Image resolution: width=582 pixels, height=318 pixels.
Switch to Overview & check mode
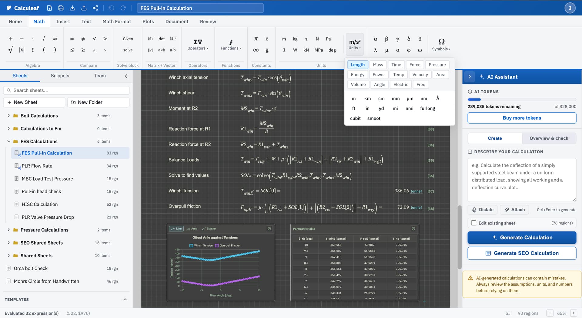pyautogui.click(x=549, y=138)
